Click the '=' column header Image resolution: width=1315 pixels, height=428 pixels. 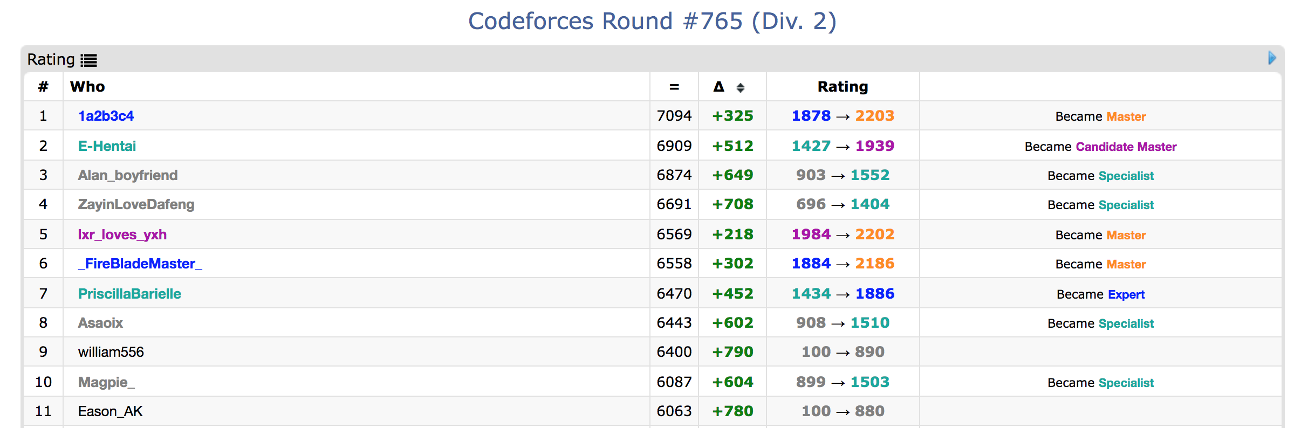coord(674,87)
